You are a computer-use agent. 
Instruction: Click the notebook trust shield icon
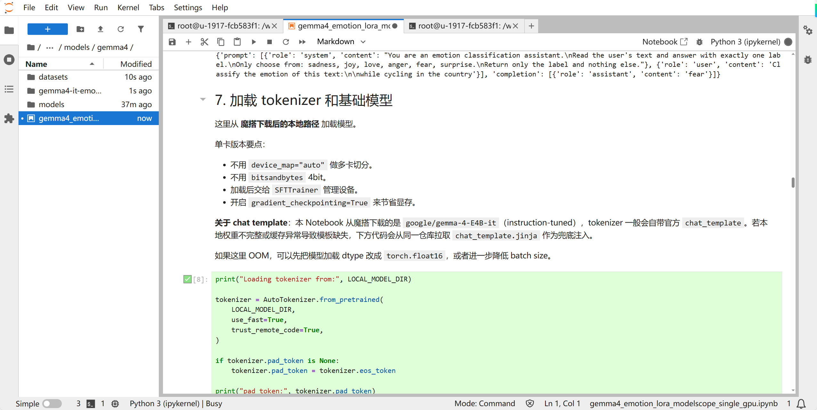(x=530, y=404)
